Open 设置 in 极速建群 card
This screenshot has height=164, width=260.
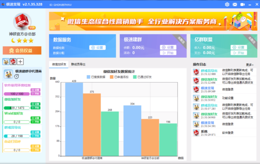click(x=168, y=48)
